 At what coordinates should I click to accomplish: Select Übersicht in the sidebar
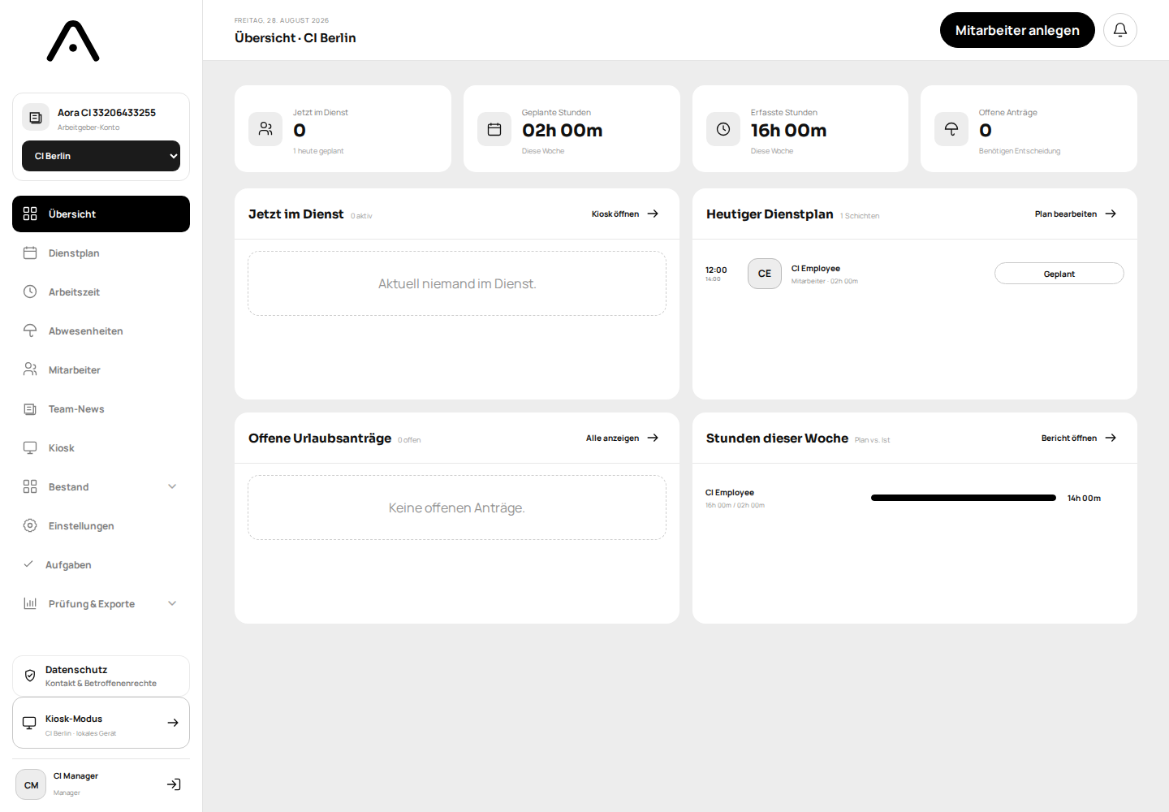tap(101, 214)
